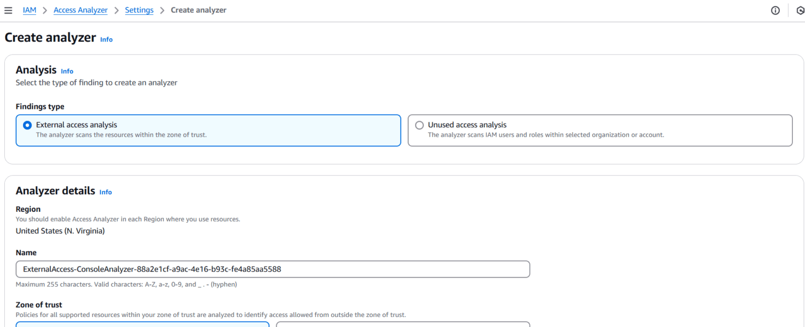Click the Create analyzer breadcrumb entry
The width and height of the screenshot is (805, 327).
199,10
